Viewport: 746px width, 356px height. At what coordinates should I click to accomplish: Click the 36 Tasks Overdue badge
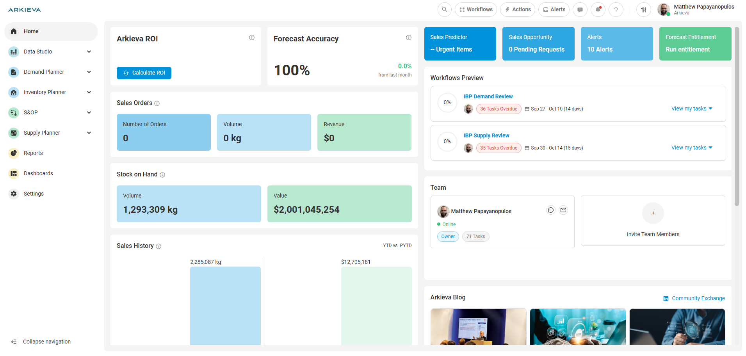pyautogui.click(x=499, y=109)
